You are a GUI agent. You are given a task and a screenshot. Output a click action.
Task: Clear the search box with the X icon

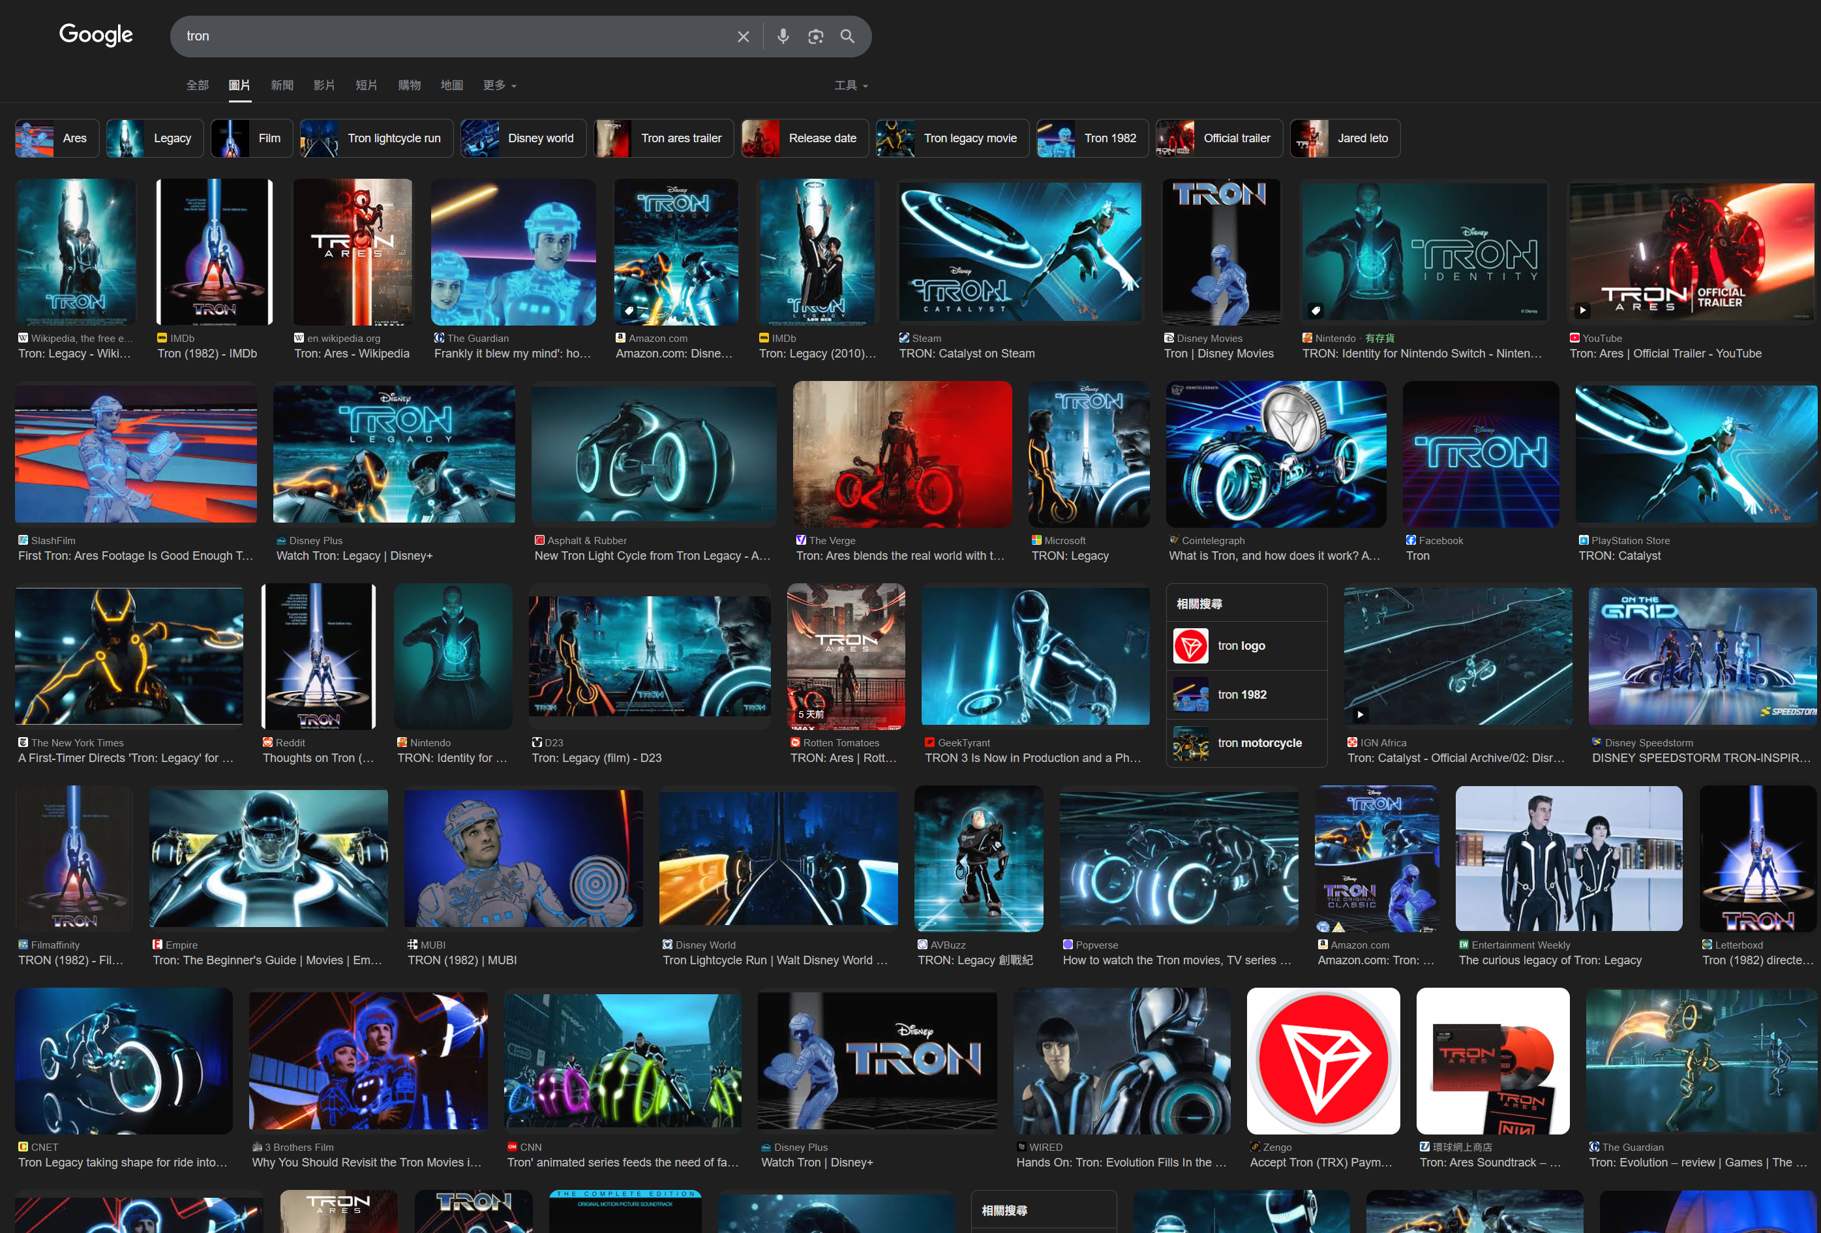click(x=743, y=36)
